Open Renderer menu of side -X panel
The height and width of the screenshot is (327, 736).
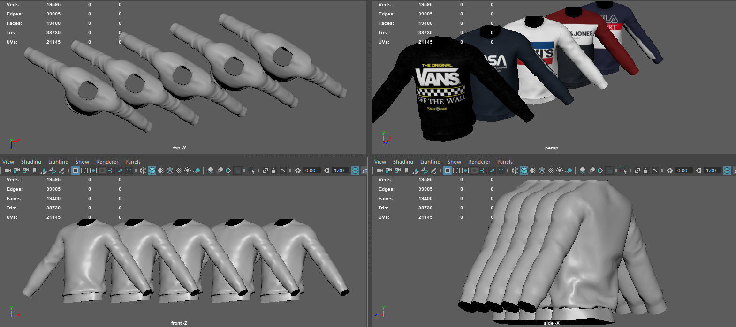click(479, 162)
